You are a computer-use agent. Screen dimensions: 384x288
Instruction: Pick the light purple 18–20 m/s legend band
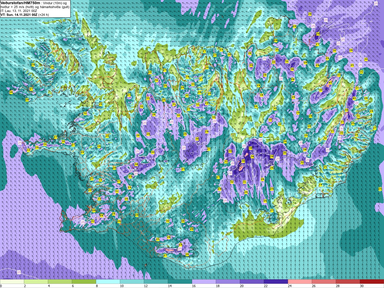(x=228, y=282)
